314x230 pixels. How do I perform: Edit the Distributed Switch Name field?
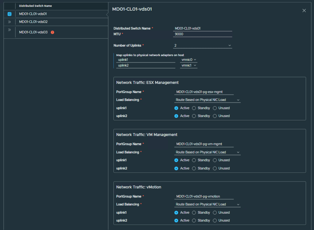203,28
